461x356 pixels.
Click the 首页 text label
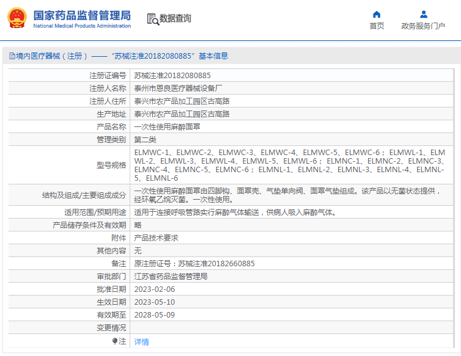coord(377,26)
